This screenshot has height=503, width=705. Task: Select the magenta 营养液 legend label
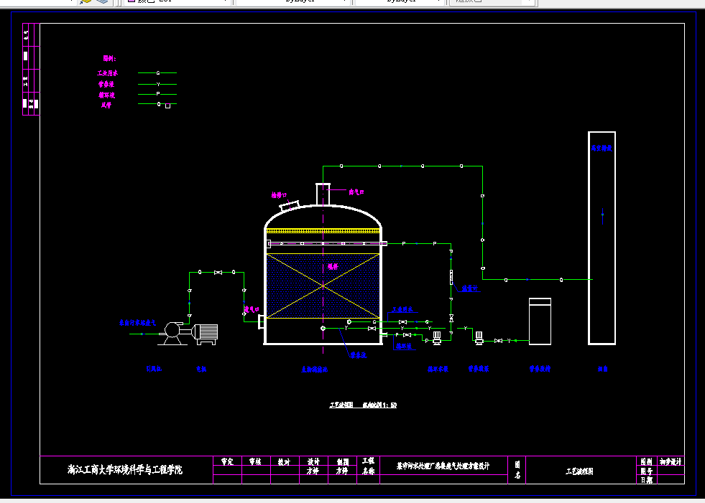point(106,84)
